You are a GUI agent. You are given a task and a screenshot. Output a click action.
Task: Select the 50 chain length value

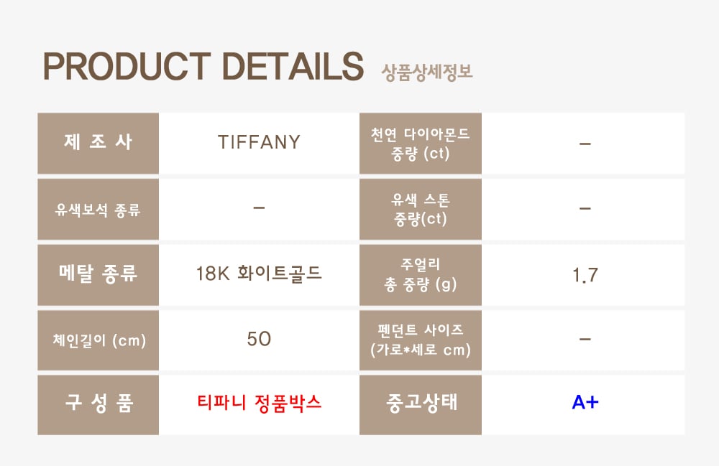pyautogui.click(x=259, y=340)
